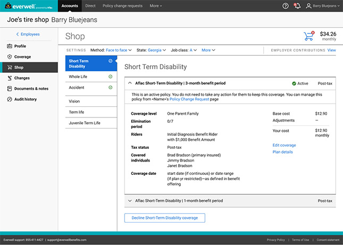
Task: Click the Everwell logo
Action: tap(29, 6)
